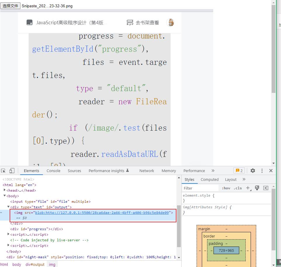This screenshot has width=281, height=267.
Task: Select the night-mask div node
Action: [91, 257]
